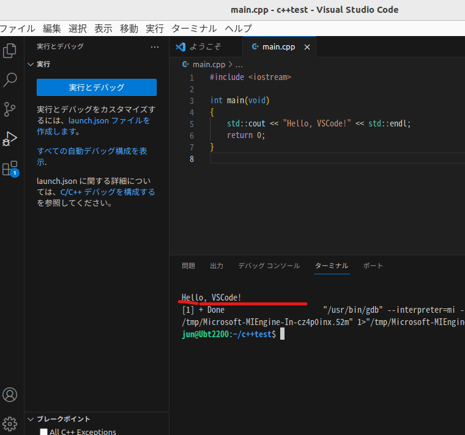
Task: Click the return 0; code line
Action: click(x=246, y=136)
